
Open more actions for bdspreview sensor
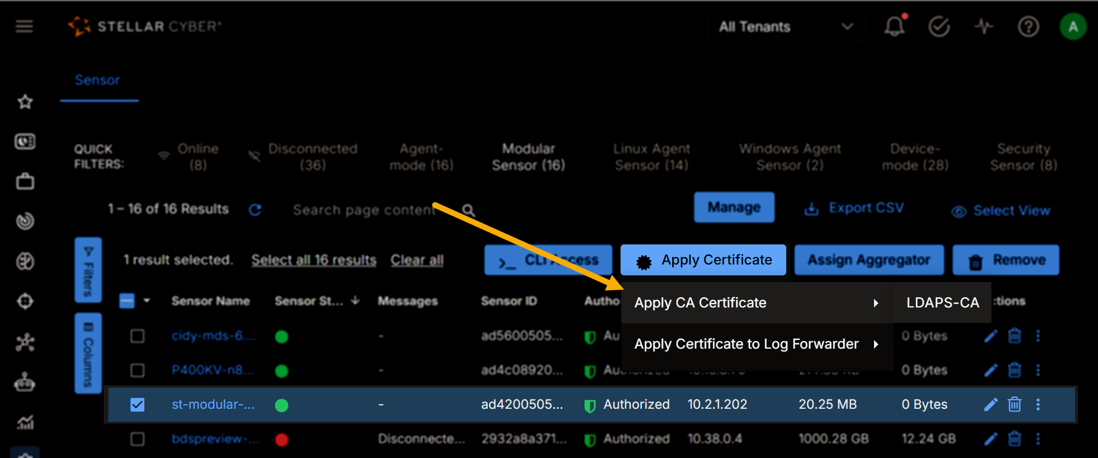(1038, 439)
